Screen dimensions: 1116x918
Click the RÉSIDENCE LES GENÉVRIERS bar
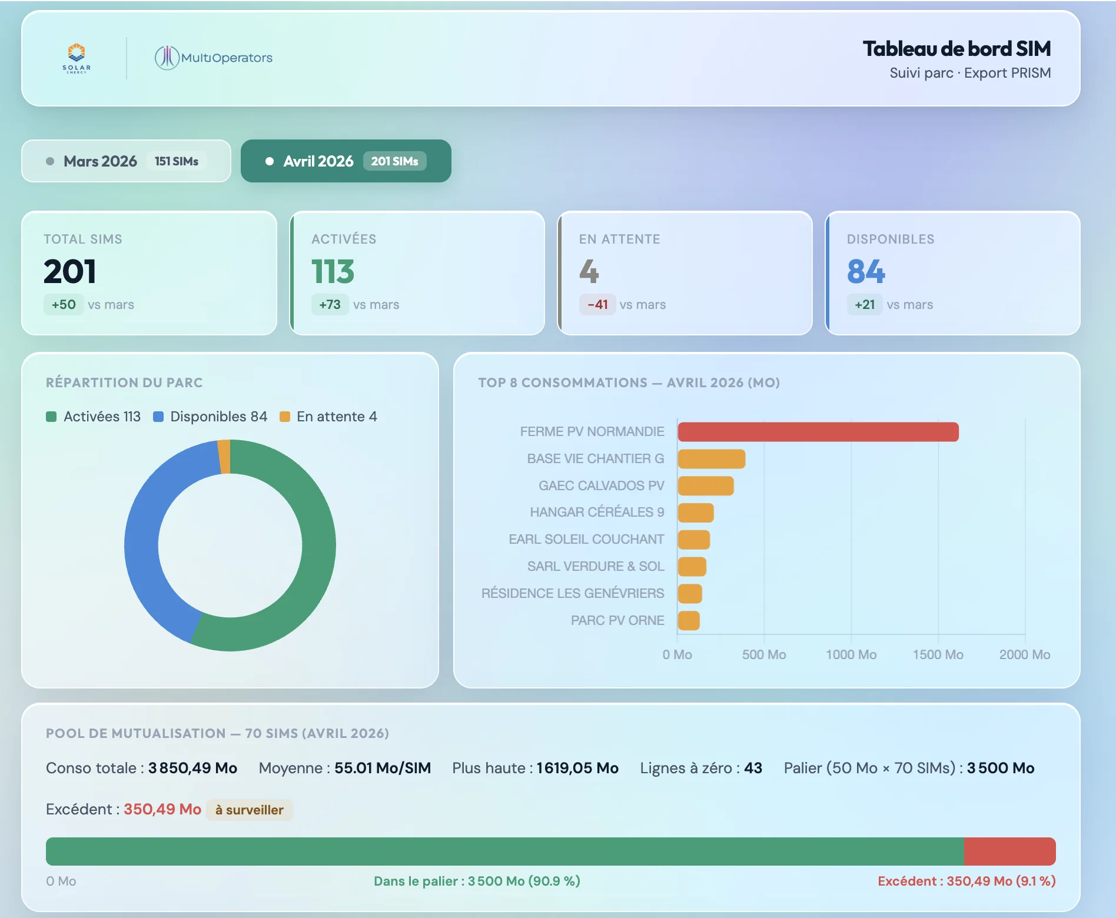(690, 594)
